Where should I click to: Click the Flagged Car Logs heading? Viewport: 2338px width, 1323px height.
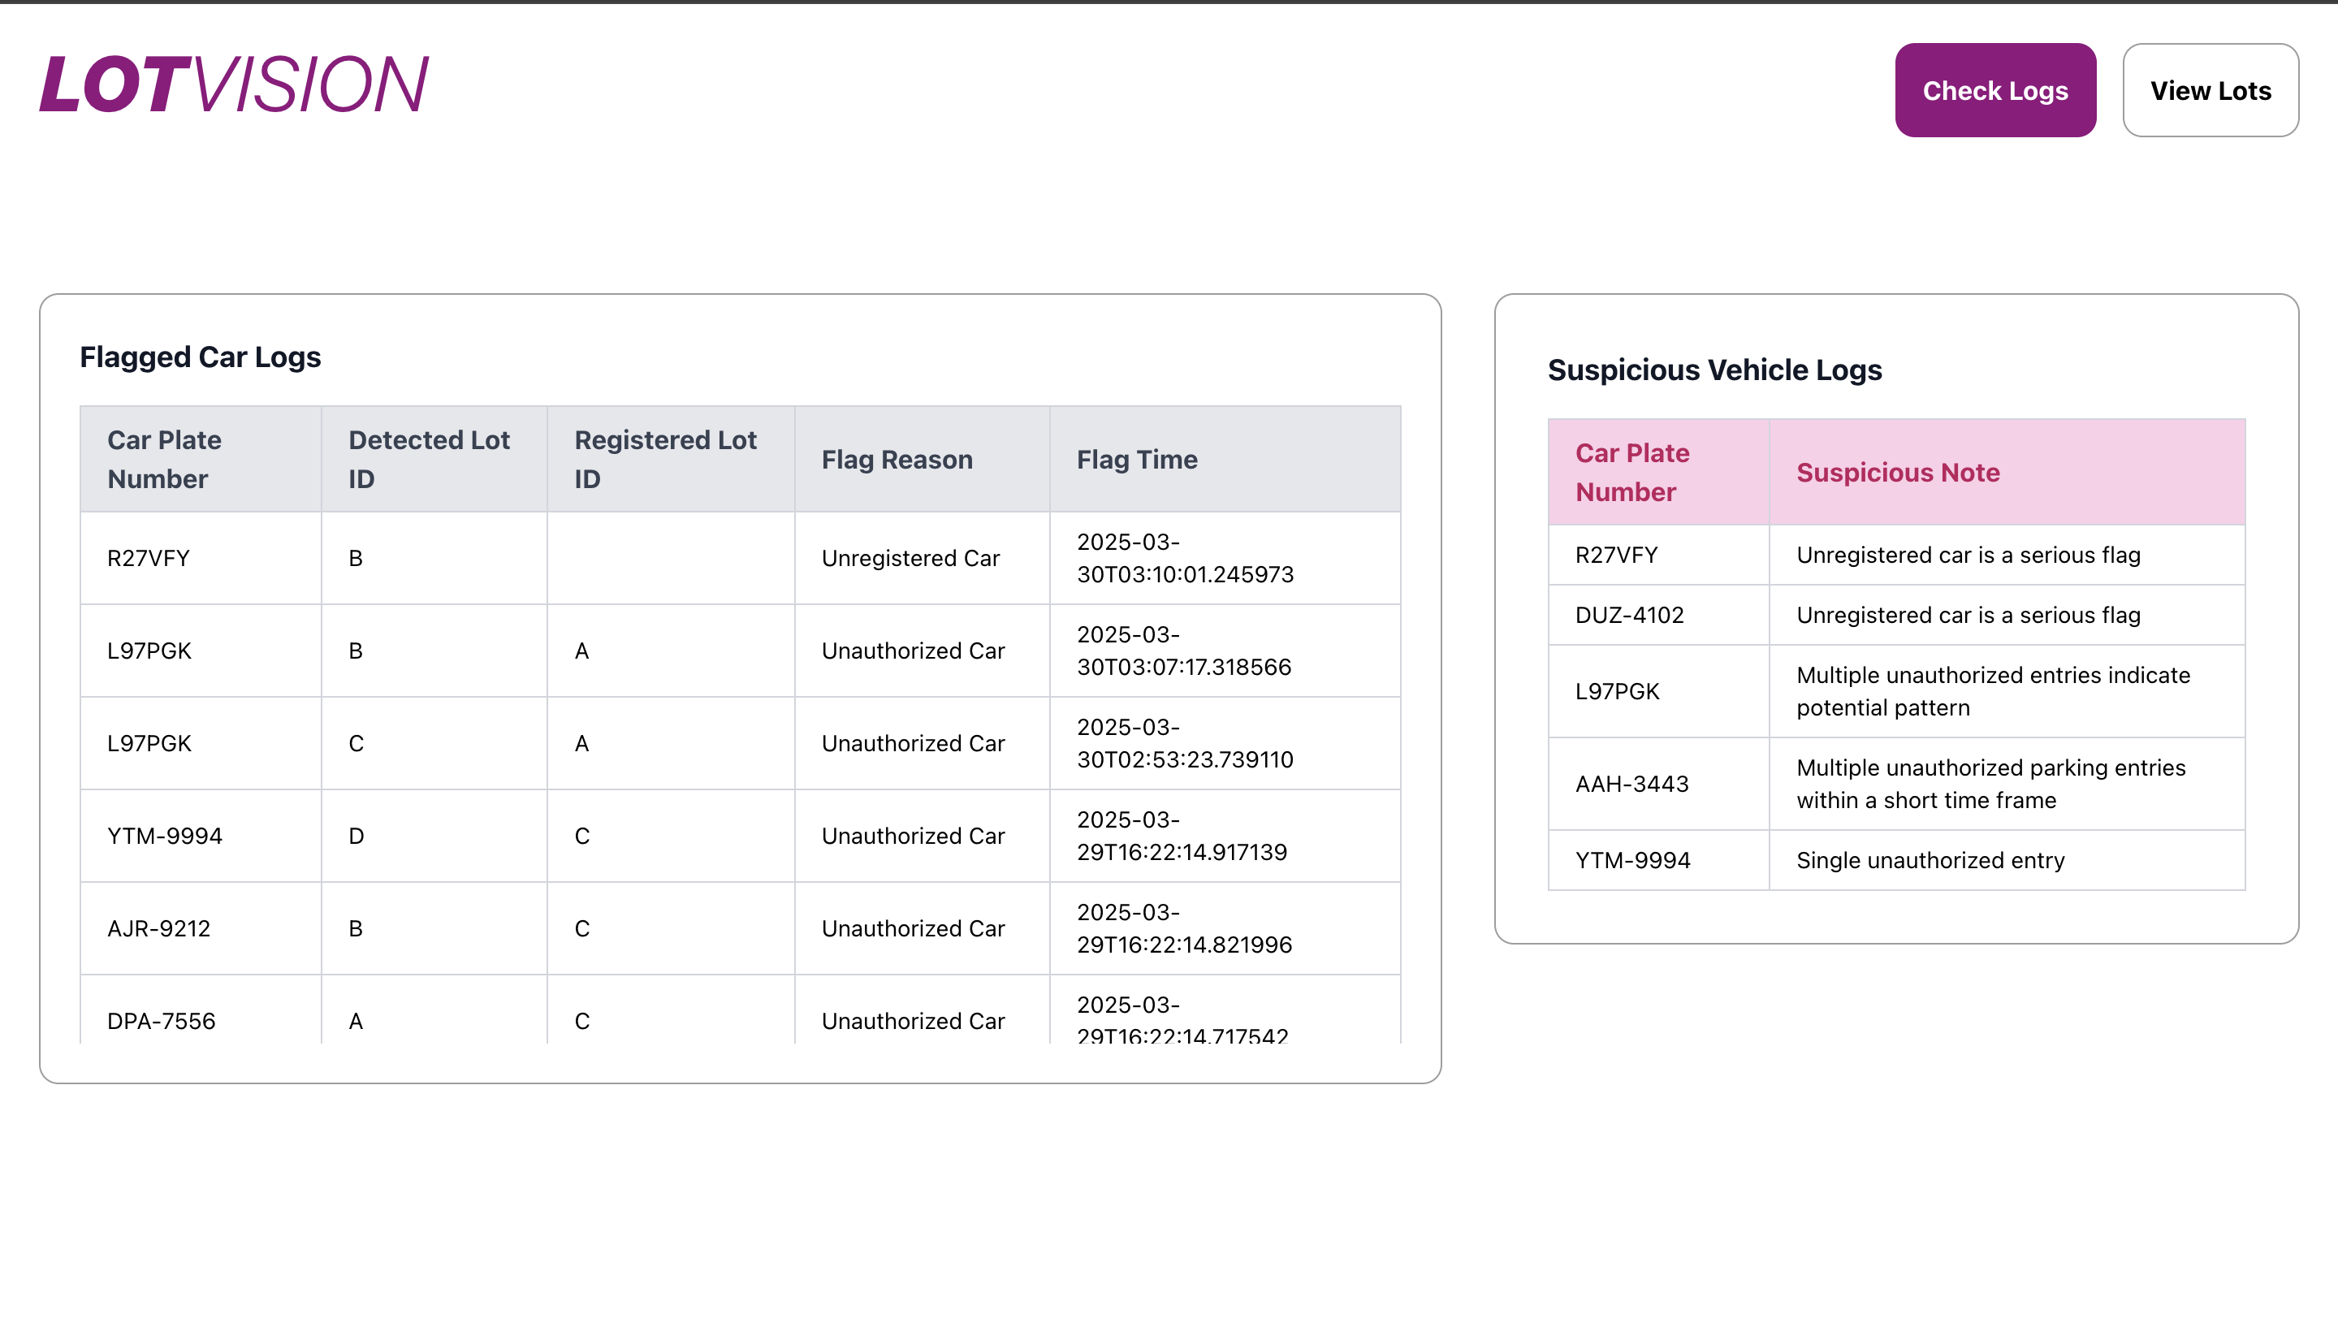[x=200, y=357]
